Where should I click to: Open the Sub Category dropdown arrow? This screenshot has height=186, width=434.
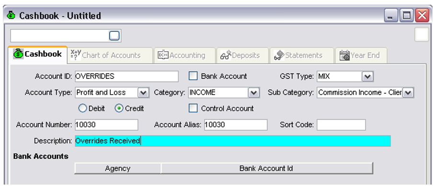click(408, 93)
